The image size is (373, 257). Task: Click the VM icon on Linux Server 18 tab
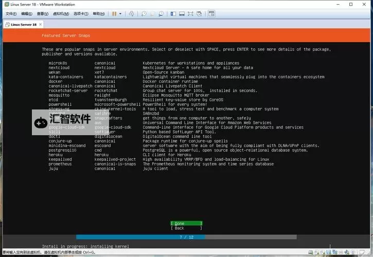[8, 25]
